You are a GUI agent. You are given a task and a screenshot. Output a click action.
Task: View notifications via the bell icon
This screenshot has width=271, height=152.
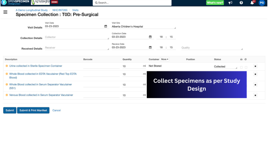click(252, 3)
